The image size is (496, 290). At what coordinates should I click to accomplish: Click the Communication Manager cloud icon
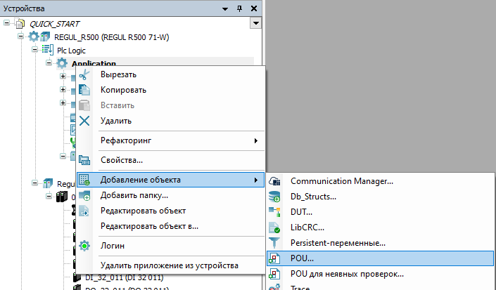coord(276,181)
